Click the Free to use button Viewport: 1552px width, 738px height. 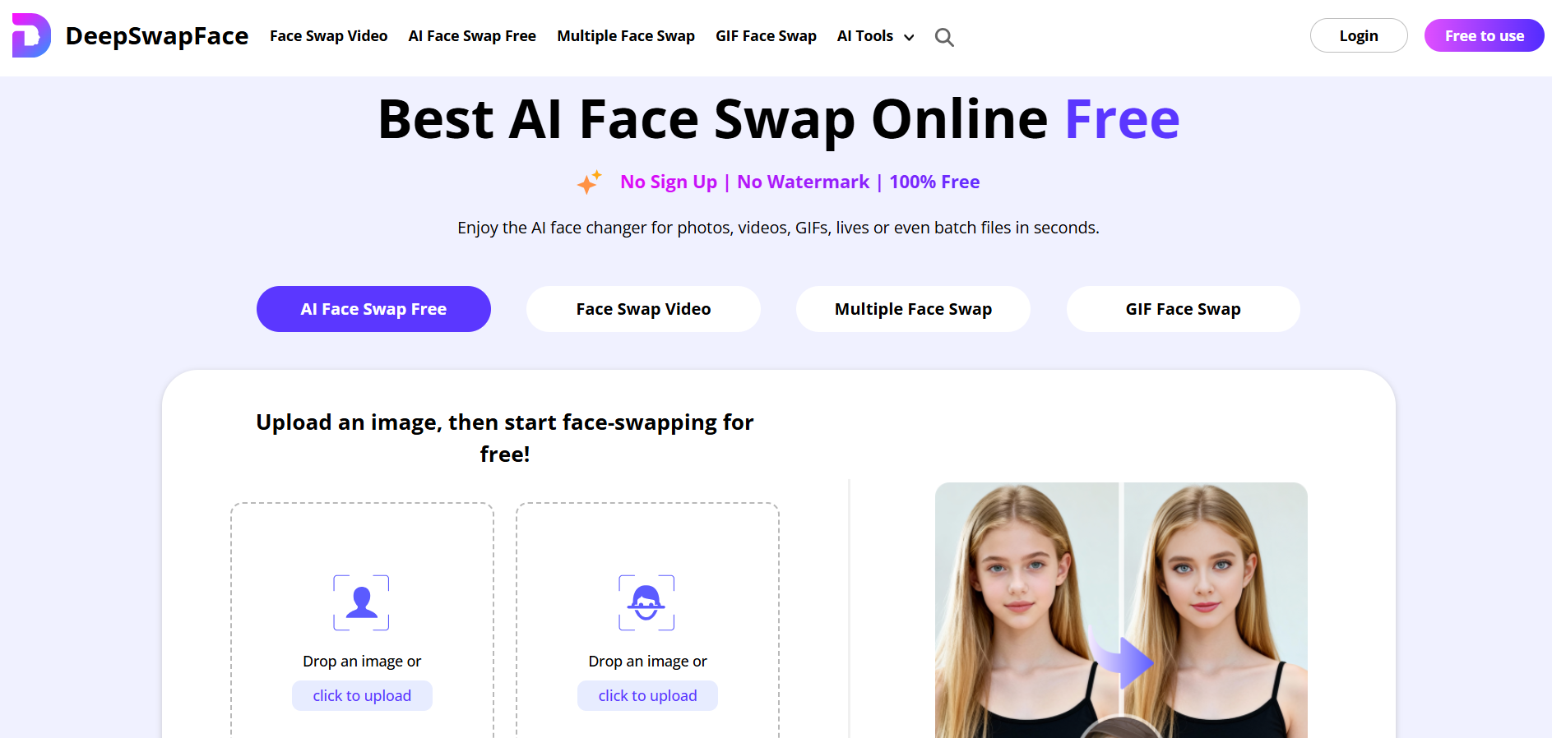point(1484,35)
